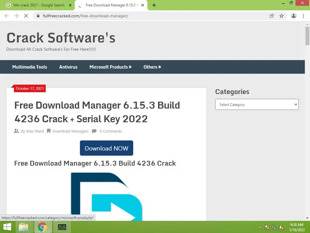Go back to the previous page

(7, 16)
